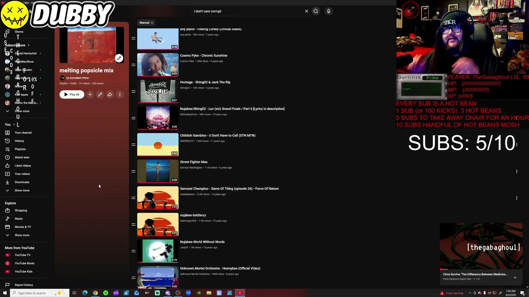The width and height of the screenshot is (529, 297).
Task: Visit the Surrealiam Prime channel link
Action: coord(79,78)
